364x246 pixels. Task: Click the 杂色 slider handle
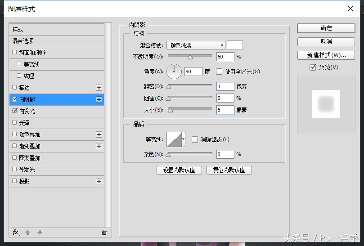168,155
